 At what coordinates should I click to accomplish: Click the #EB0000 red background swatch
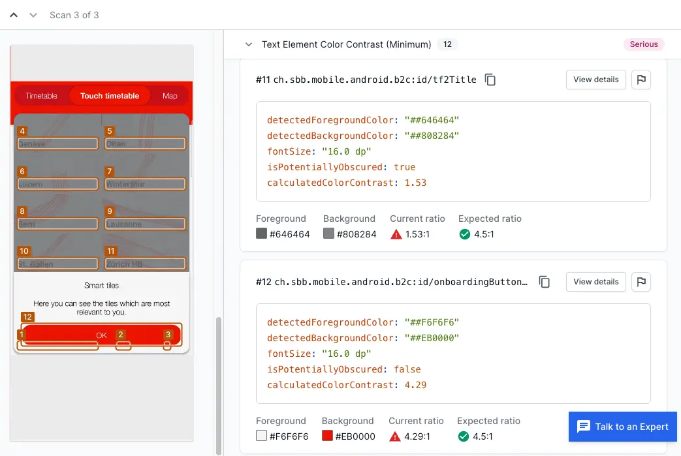click(x=327, y=436)
